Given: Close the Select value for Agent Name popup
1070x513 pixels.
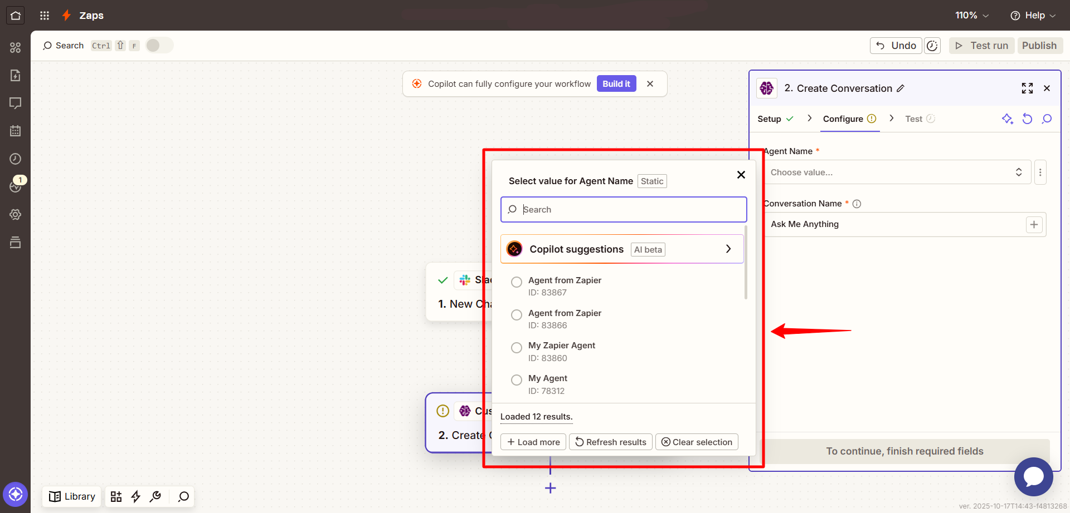Looking at the screenshot, I should tap(741, 175).
